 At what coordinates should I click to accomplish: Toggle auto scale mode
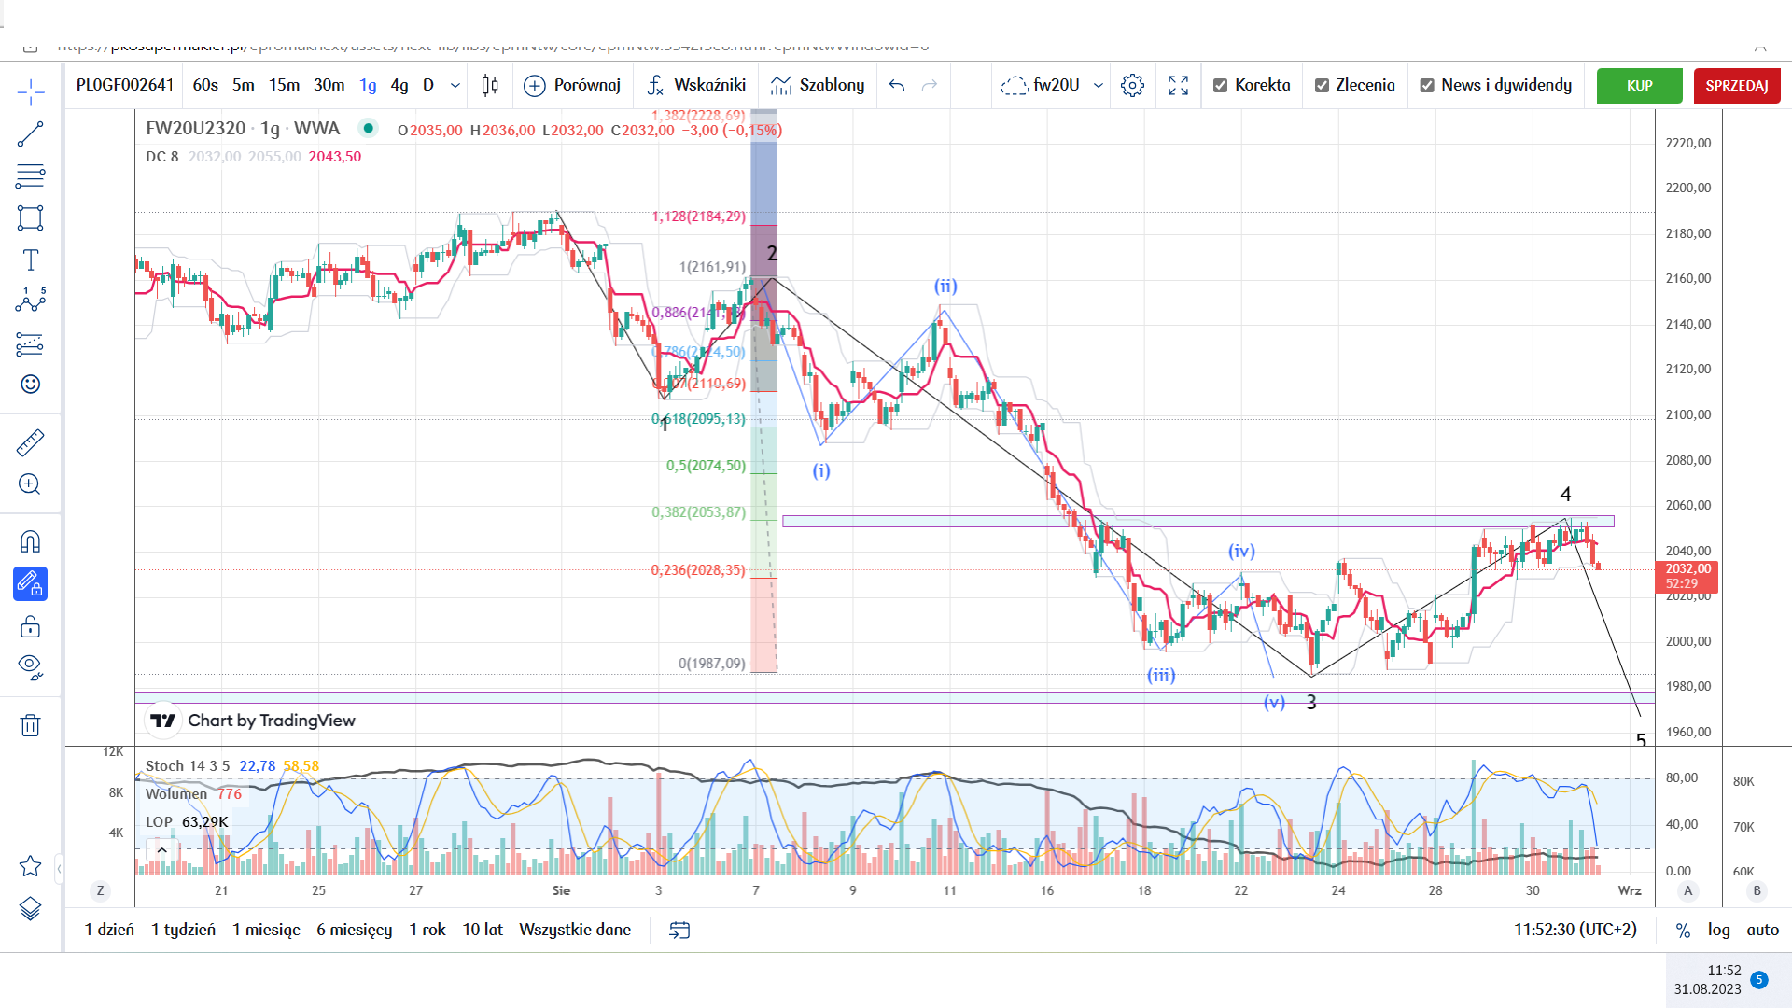[1762, 930]
